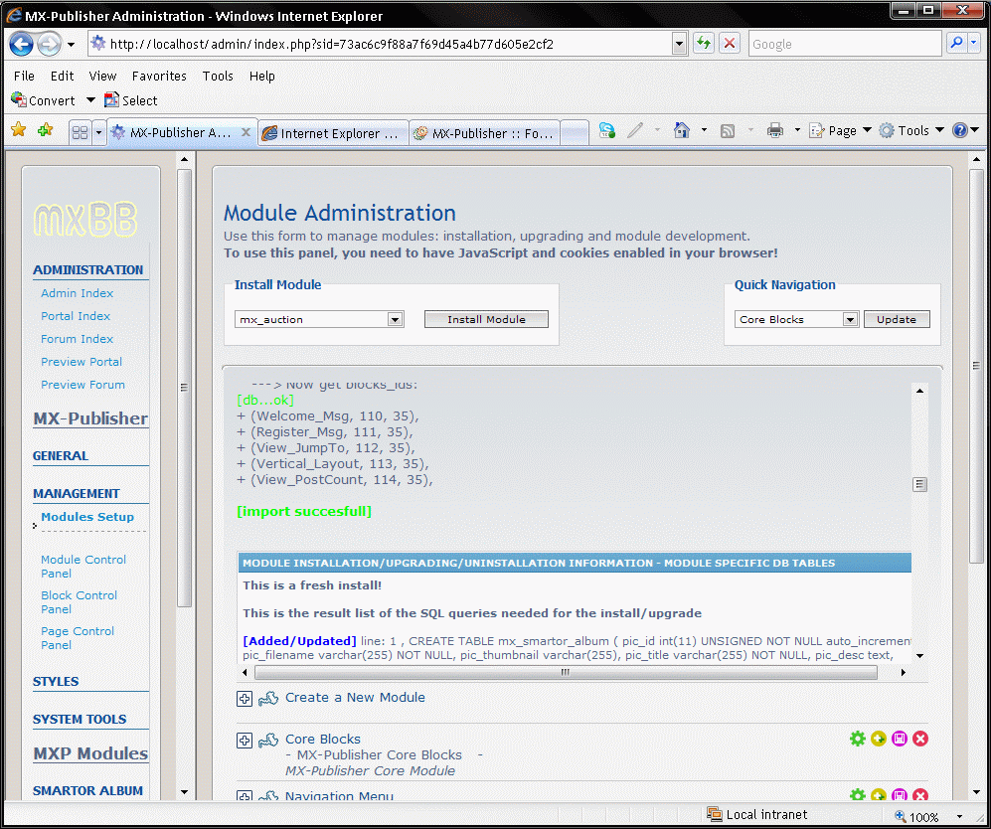The image size is (991, 829).
Task: Click yellow plus icon for Core Blocks
Action: click(878, 739)
